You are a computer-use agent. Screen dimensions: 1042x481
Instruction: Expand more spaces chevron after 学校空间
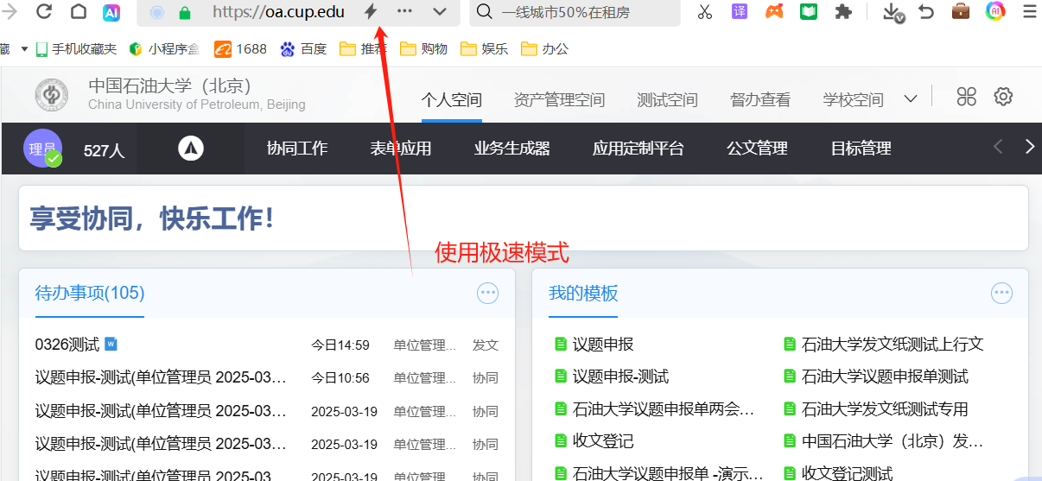click(x=911, y=99)
